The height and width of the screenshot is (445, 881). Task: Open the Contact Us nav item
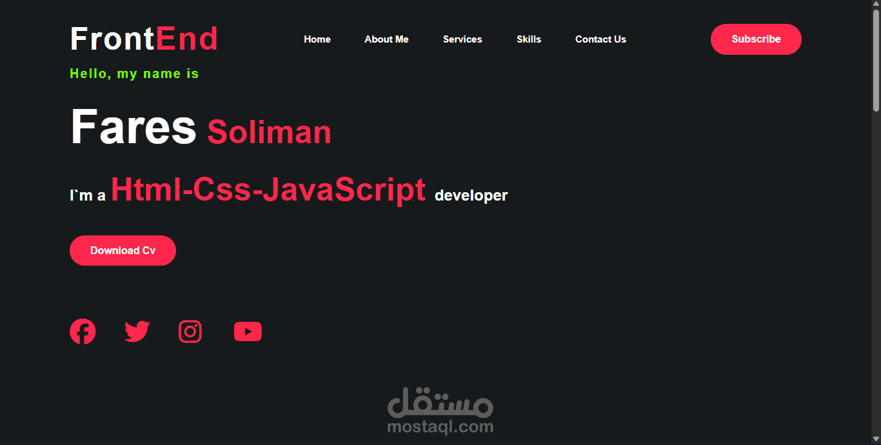coord(600,39)
